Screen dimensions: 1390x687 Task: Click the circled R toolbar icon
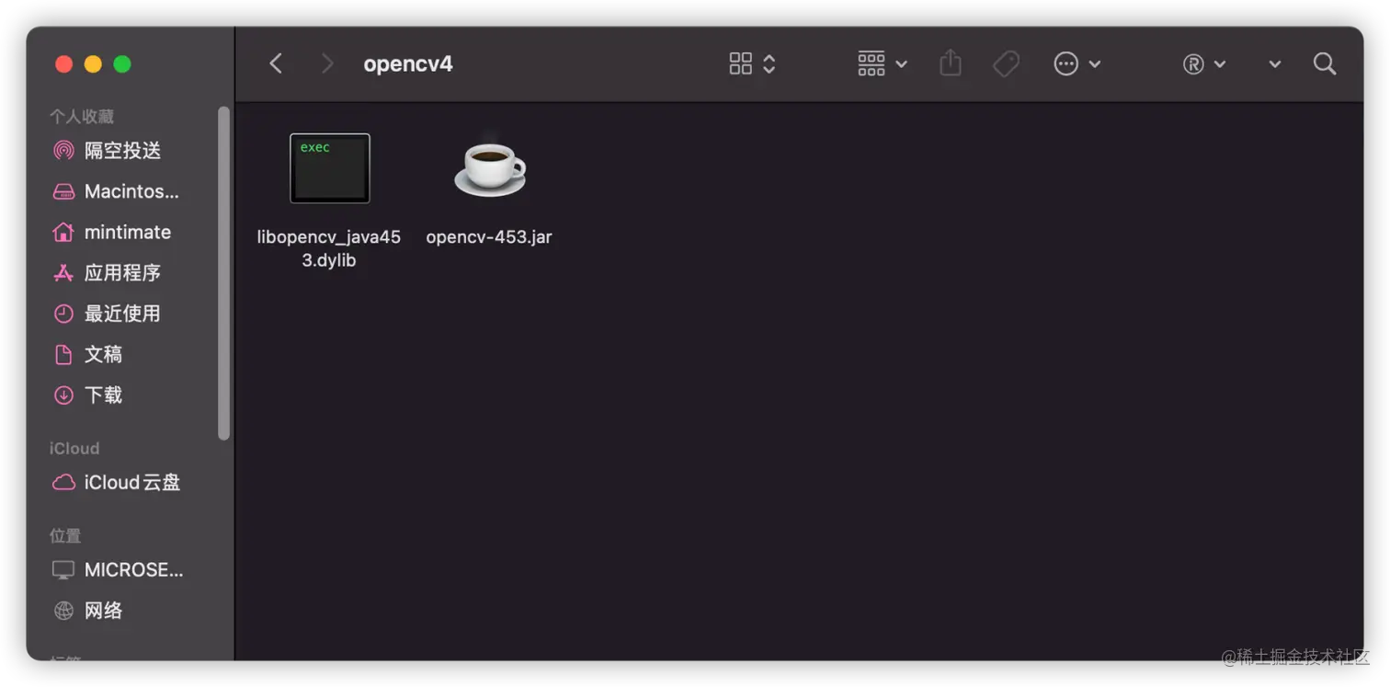pos(1193,63)
